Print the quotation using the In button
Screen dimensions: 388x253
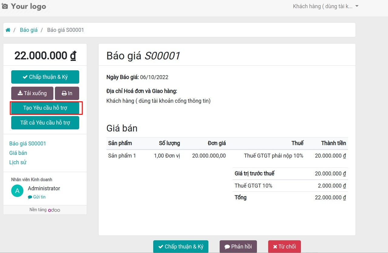tap(67, 93)
